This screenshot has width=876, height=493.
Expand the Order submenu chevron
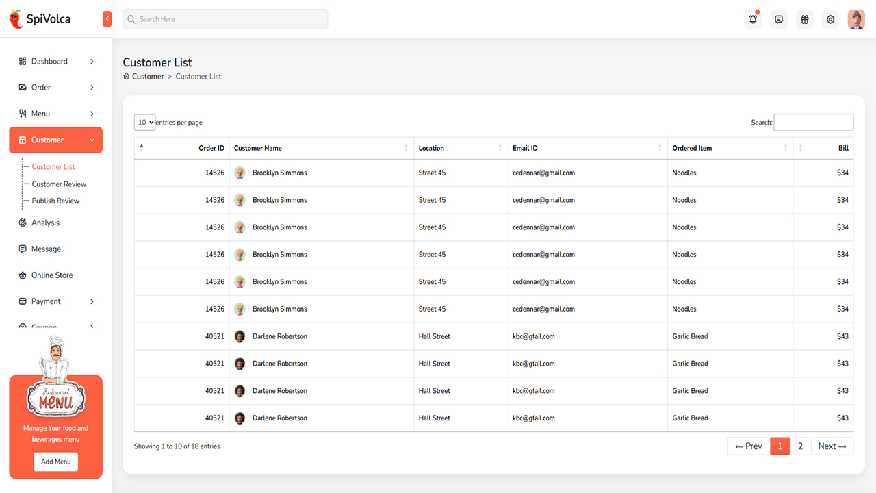pyautogui.click(x=92, y=88)
